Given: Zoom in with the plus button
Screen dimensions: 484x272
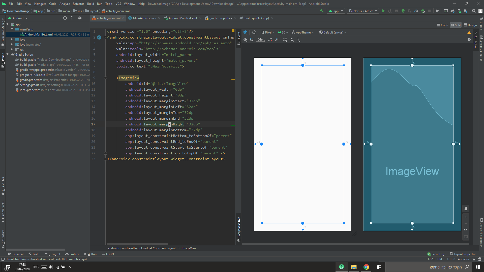Looking at the screenshot, I should pyautogui.click(x=466, y=217).
